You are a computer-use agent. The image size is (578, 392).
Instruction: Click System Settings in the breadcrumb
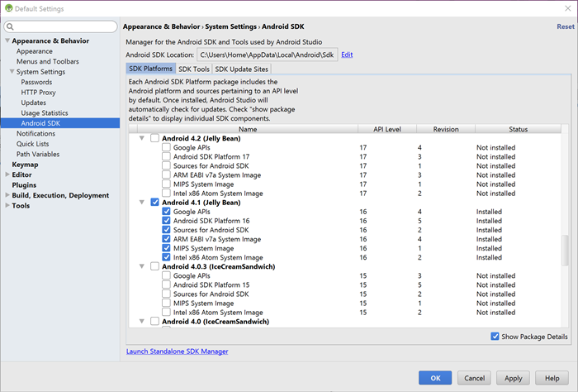[x=230, y=26]
